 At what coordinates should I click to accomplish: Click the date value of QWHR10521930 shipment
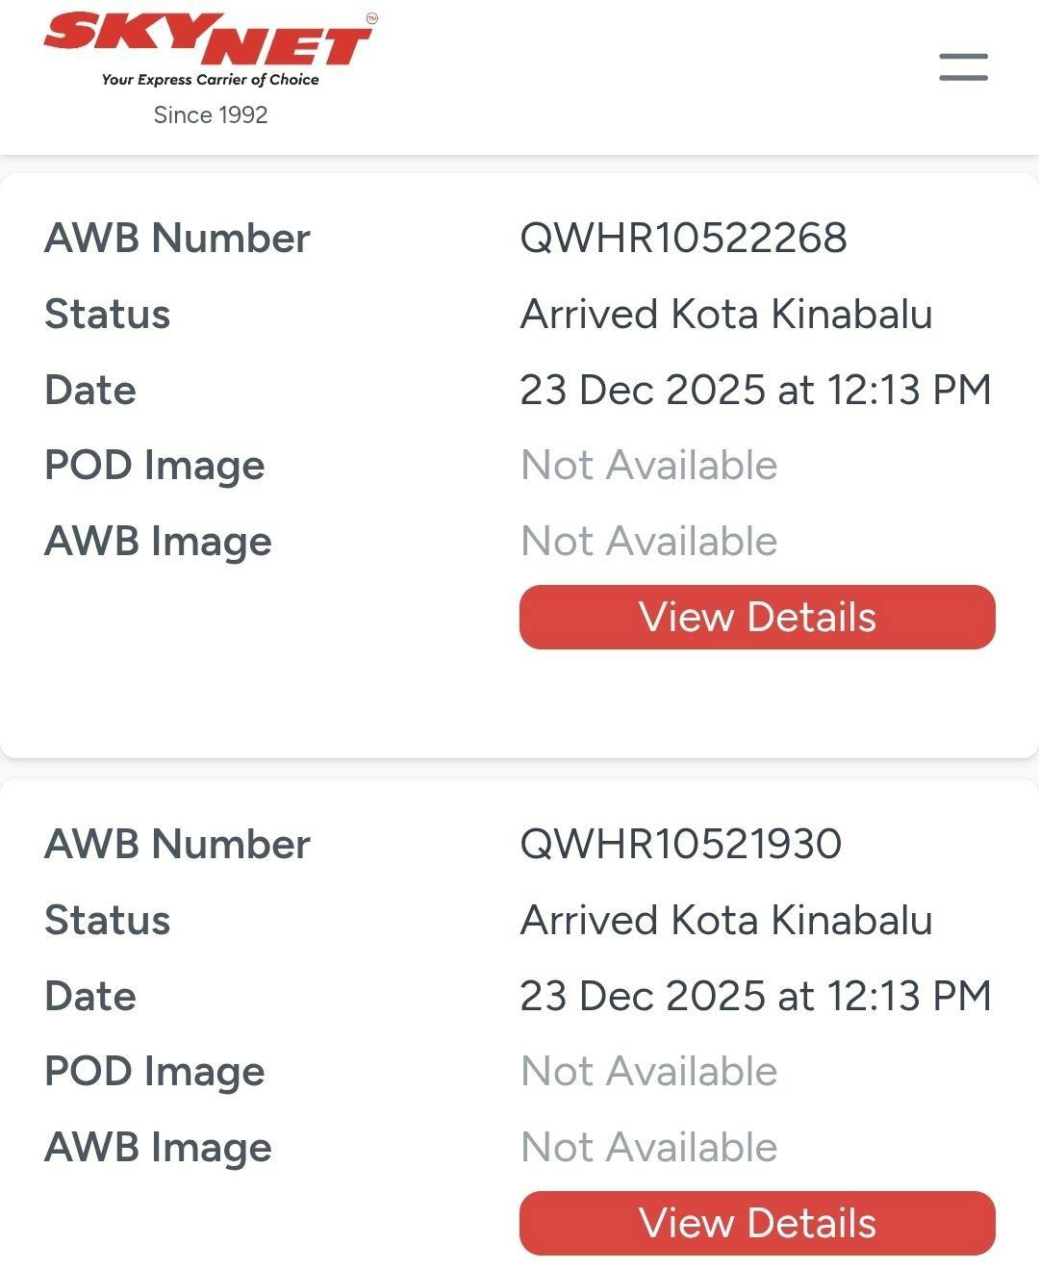[755, 996]
